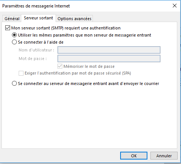Click the Nom d'utilisateur input field
The image size is (181, 164).
pyautogui.click(x=109, y=50)
